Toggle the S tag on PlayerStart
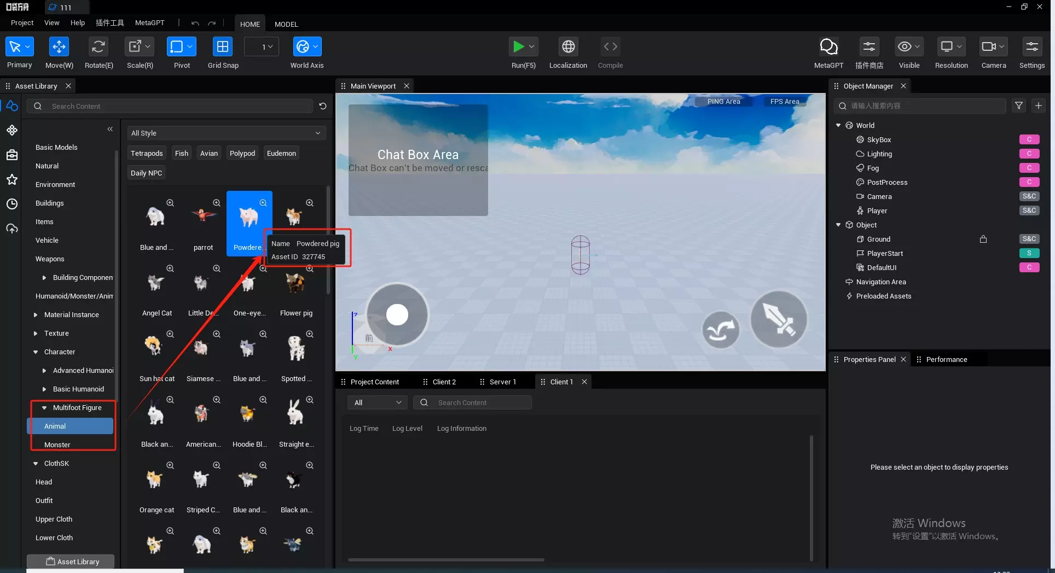This screenshot has height=573, width=1055. point(1029,253)
